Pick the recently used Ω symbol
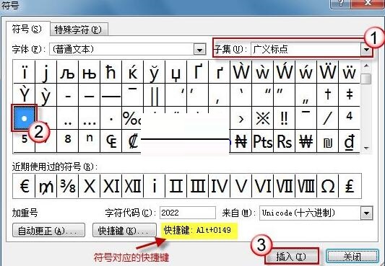 [327, 186]
